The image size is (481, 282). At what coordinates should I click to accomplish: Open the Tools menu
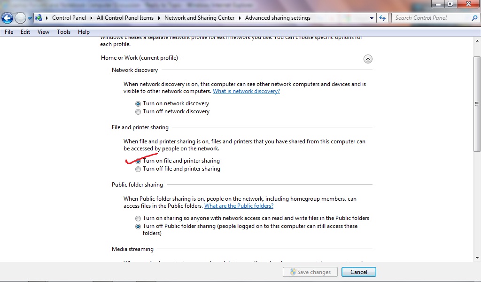pos(63,32)
